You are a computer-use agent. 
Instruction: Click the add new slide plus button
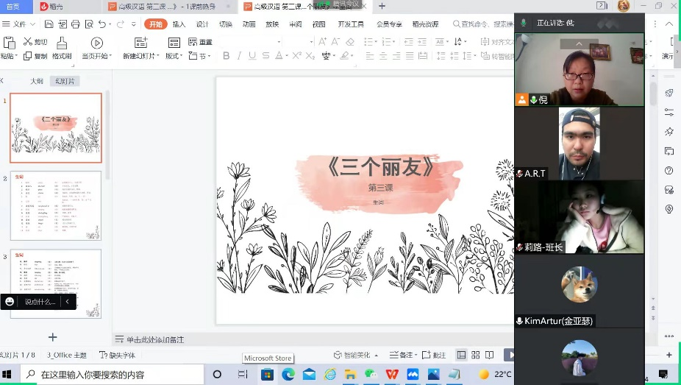click(52, 337)
